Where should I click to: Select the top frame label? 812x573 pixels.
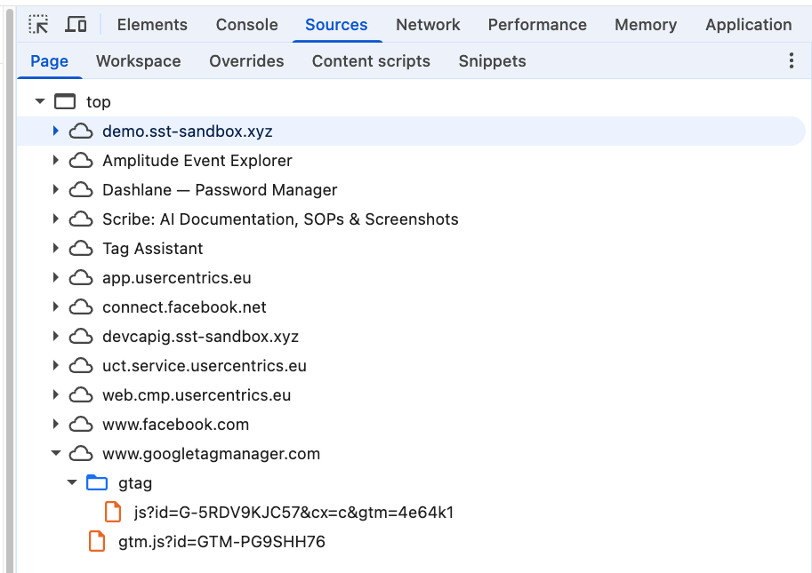pos(99,102)
